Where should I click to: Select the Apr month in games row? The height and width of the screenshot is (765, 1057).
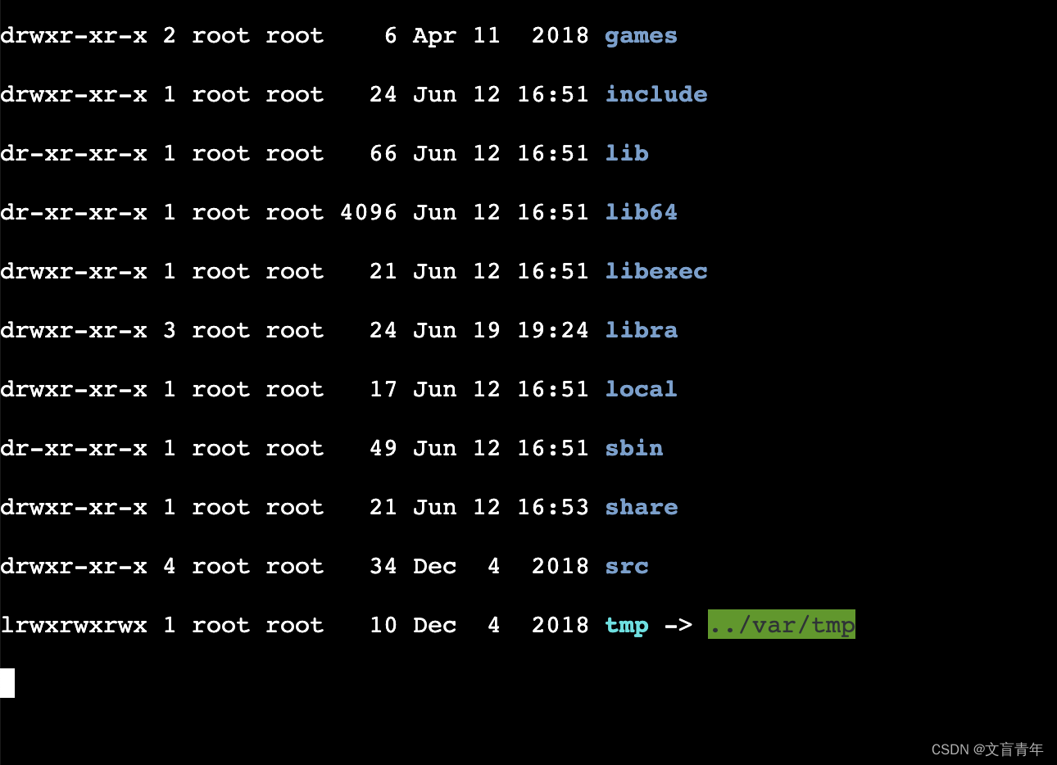click(435, 36)
